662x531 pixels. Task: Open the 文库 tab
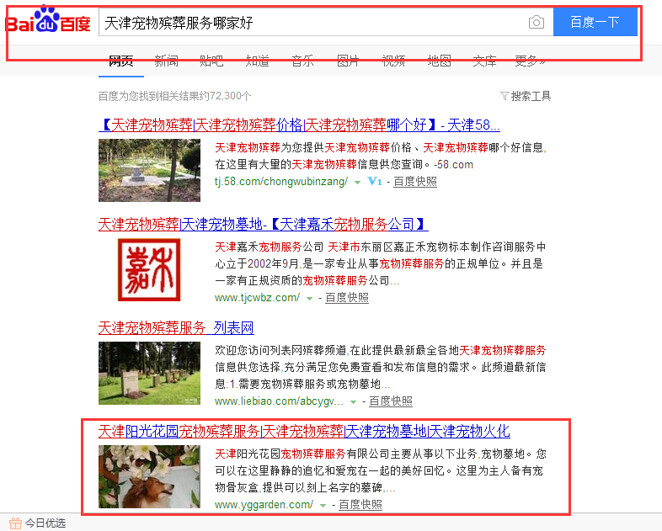pos(484,61)
